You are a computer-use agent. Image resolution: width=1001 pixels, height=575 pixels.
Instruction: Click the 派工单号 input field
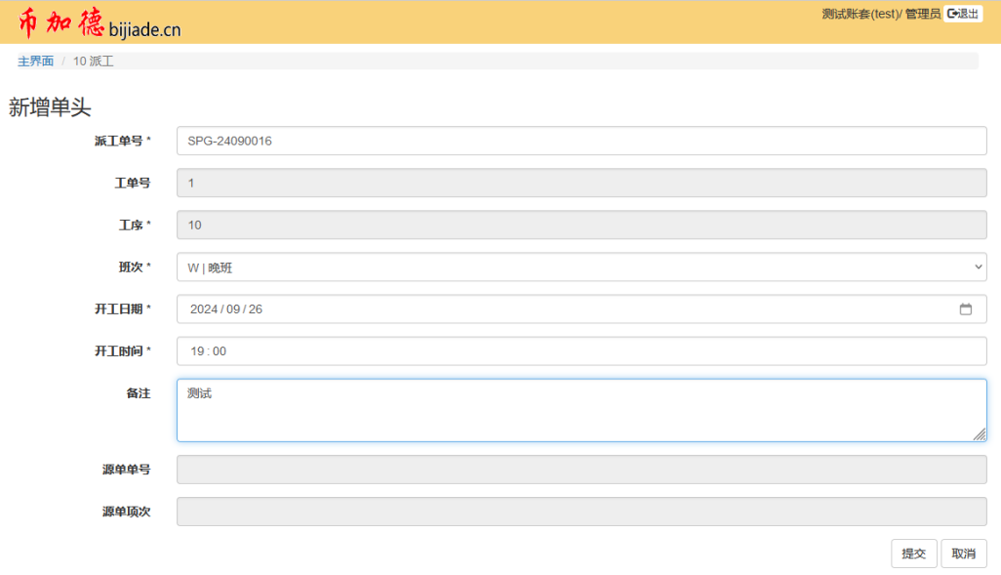581,141
